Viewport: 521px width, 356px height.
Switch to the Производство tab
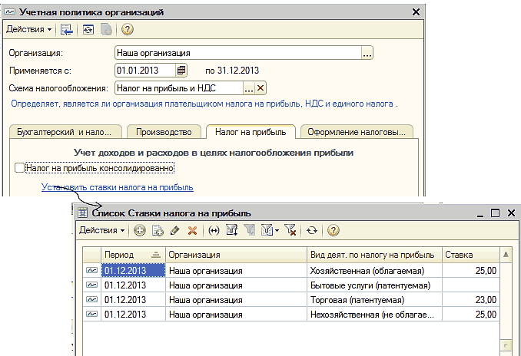click(x=164, y=131)
